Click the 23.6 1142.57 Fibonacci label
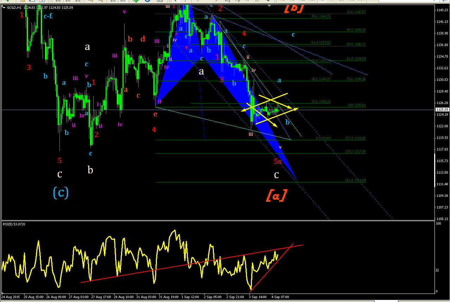 pos(356,12)
